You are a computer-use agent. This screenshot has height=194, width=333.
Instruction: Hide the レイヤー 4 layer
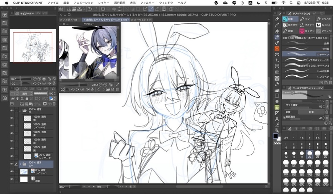12,126
